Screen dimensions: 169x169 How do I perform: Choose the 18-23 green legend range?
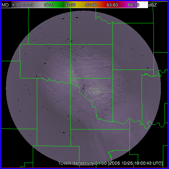49,5
